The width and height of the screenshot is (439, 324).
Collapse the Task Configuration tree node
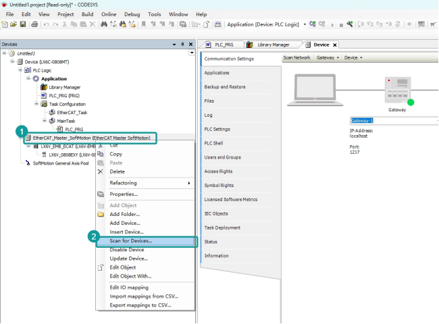tap(36, 104)
